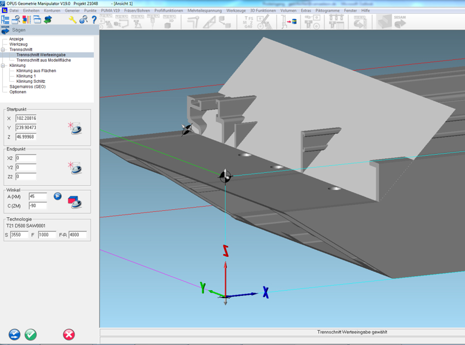This screenshot has height=345, width=465.
Task: Click the Startpunkt Y input field
Action: click(x=26, y=127)
